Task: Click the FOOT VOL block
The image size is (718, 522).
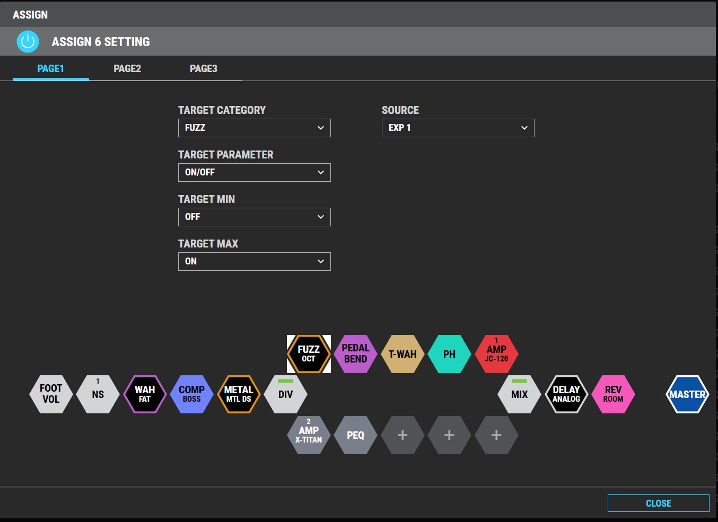Action: coord(51,394)
